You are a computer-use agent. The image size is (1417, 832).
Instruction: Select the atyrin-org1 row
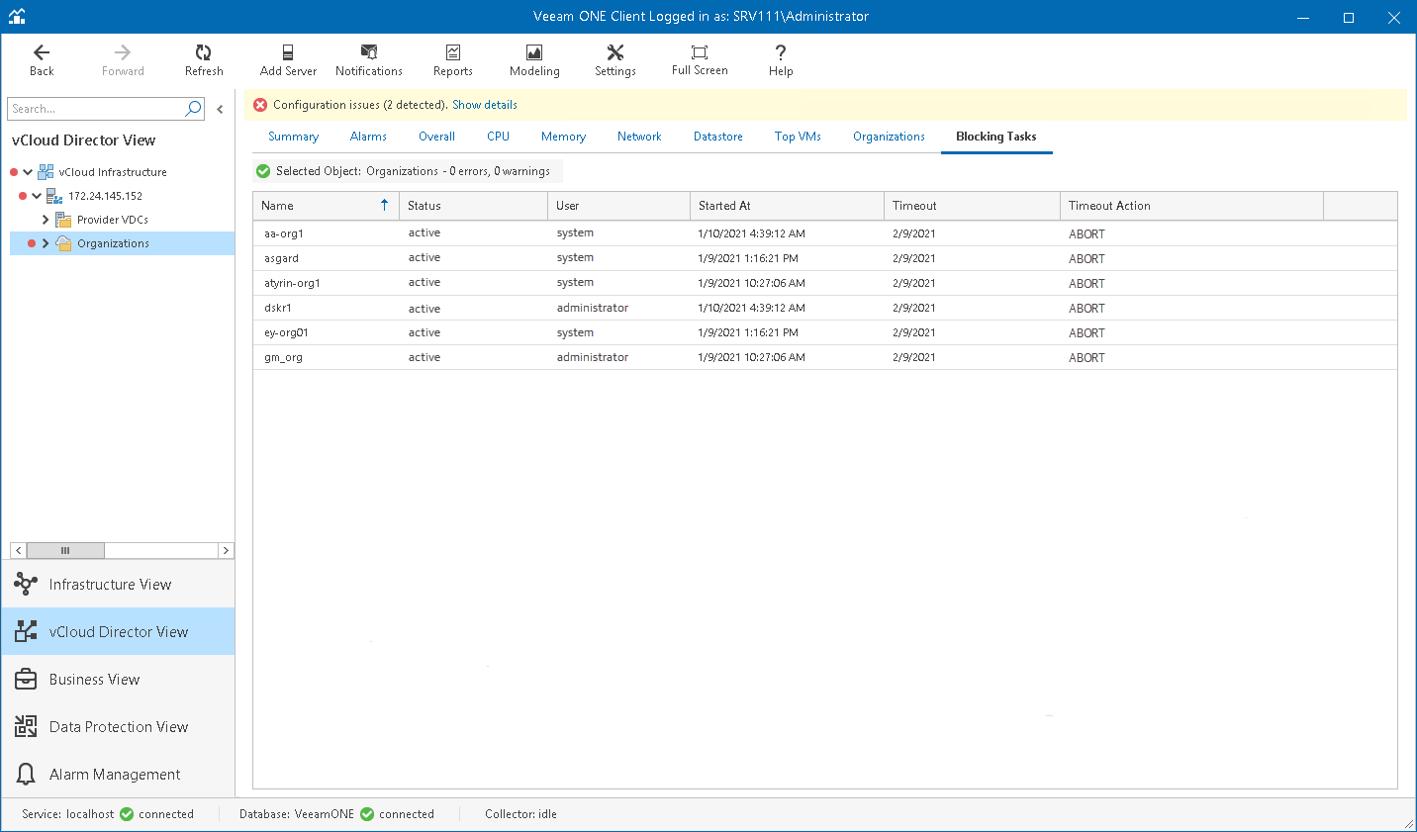[x=825, y=283]
